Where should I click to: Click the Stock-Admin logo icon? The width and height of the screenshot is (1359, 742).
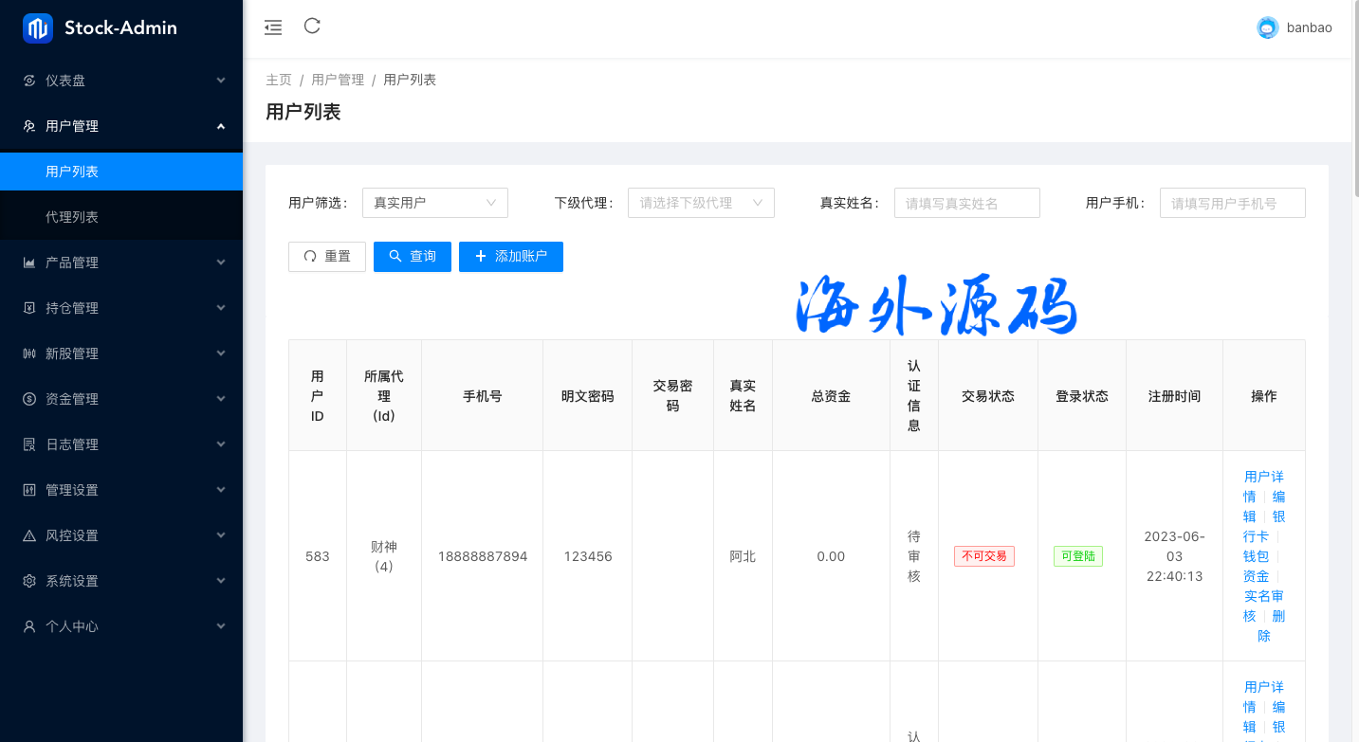click(x=38, y=28)
